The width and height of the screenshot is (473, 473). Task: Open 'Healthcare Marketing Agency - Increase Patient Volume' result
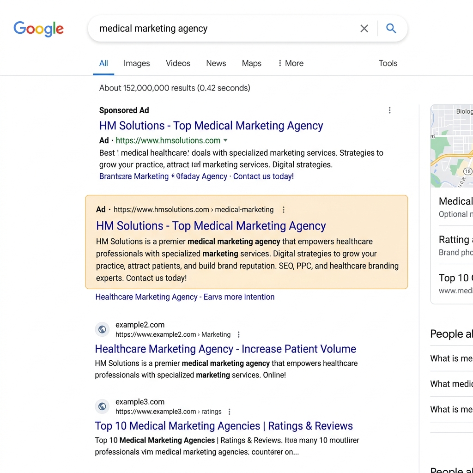click(x=225, y=349)
